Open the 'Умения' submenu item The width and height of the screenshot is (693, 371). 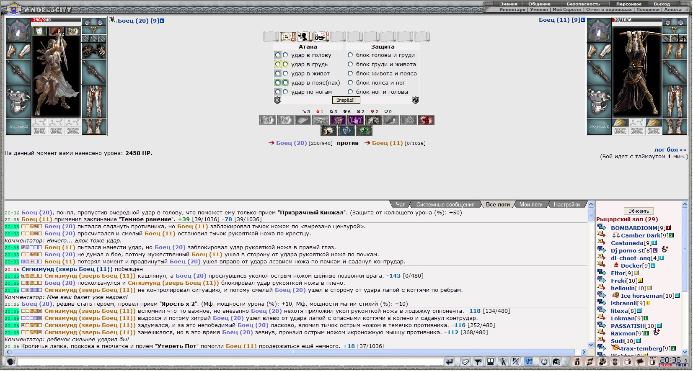pyautogui.click(x=539, y=9)
